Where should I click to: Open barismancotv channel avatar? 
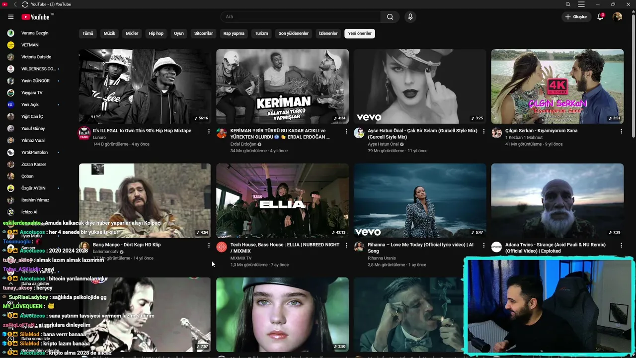[84, 247]
